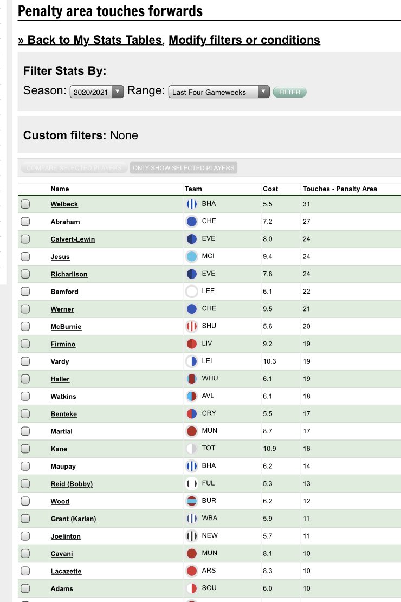Click the WBA team badge next to Grant (Karlan)
The height and width of the screenshot is (602, 401).
[192, 519]
